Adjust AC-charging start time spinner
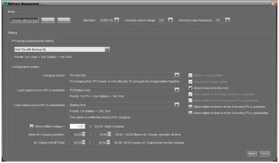This screenshot has width=279, height=163. click(84, 135)
